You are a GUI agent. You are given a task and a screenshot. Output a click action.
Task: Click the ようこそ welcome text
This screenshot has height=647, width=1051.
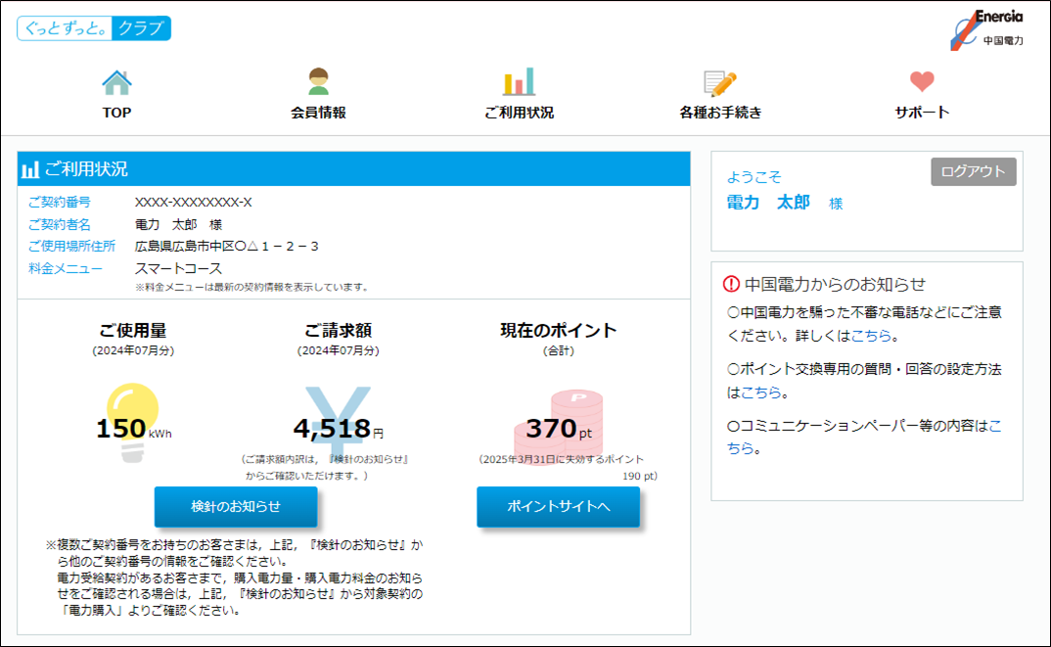(x=754, y=177)
